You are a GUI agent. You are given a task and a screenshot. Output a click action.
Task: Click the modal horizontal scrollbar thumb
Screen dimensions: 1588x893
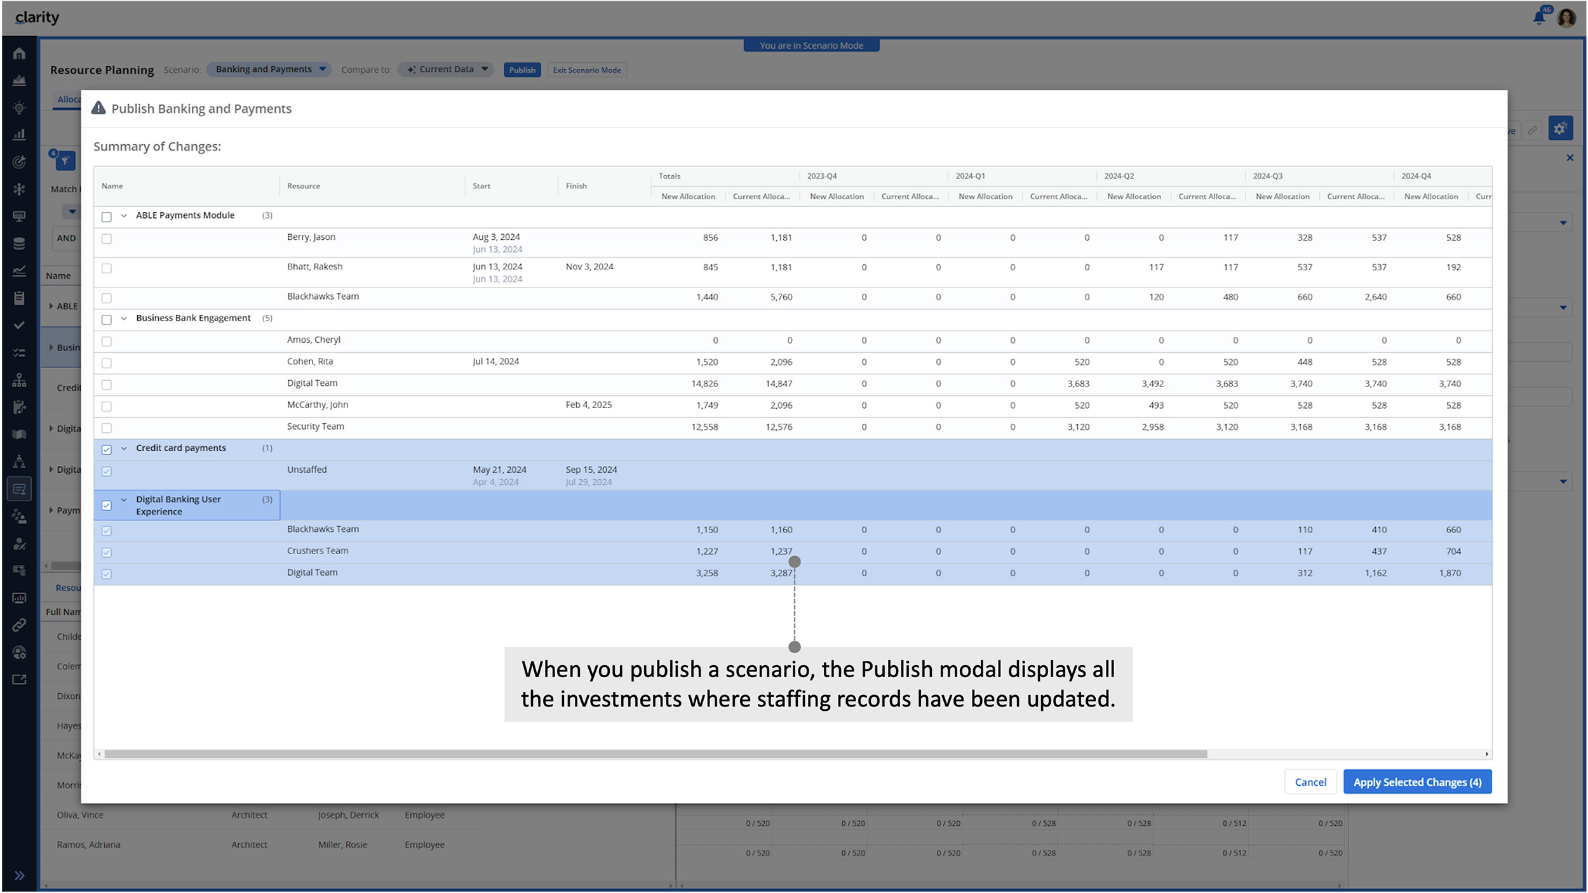(x=656, y=754)
